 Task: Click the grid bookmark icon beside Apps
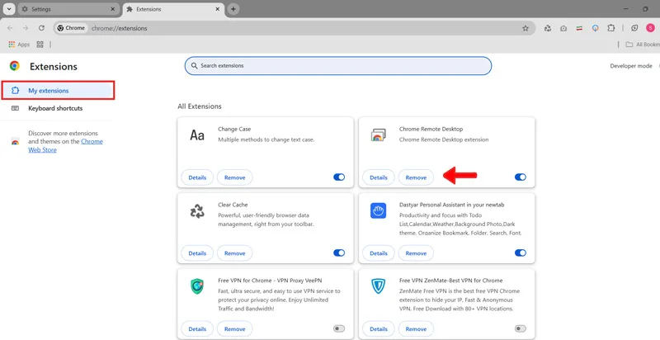click(x=40, y=45)
